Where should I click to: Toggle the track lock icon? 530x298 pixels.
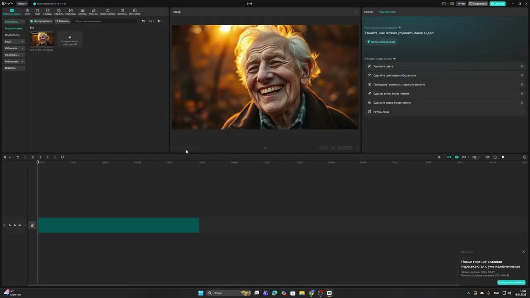(x=10, y=225)
